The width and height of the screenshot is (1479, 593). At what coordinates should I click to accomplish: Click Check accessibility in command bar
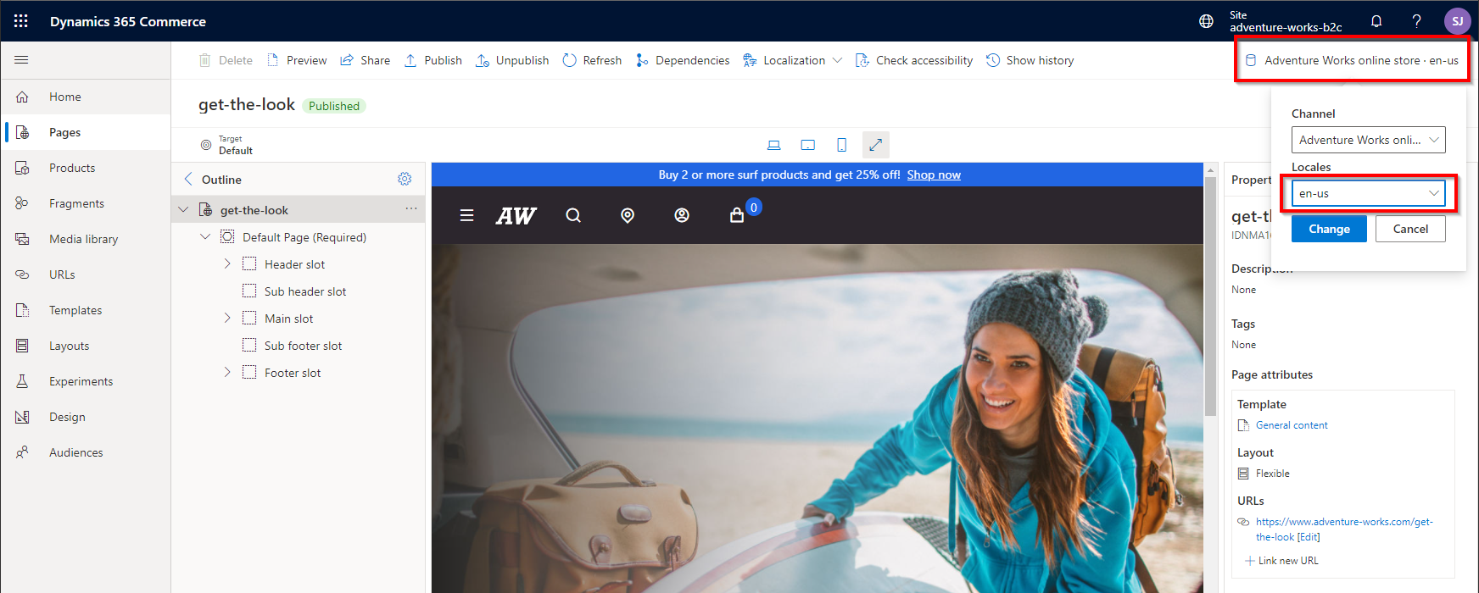click(x=914, y=60)
